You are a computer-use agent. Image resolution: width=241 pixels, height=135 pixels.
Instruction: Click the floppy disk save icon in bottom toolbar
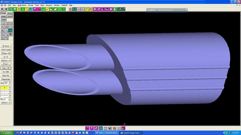(110, 128)
